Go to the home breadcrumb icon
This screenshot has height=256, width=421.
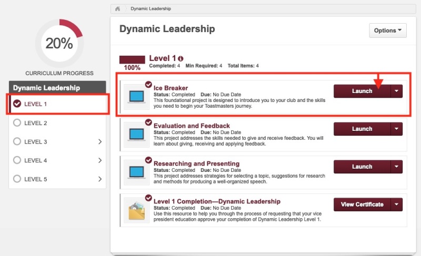[x=117, y=8]
